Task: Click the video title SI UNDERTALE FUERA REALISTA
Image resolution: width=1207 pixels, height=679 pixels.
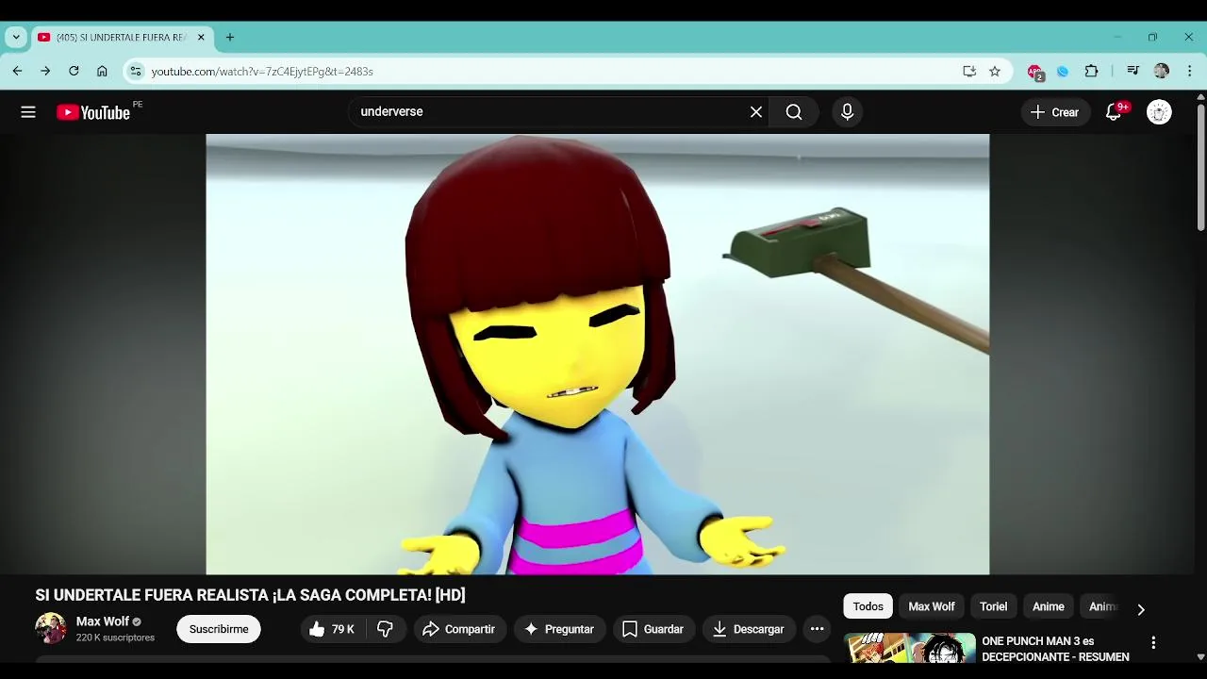Action: (250, 595)
